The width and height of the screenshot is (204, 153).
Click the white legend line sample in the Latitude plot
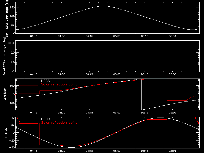tap(28, 120)
